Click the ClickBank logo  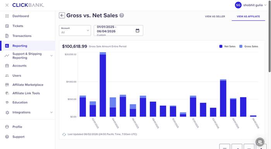point(28,5)
